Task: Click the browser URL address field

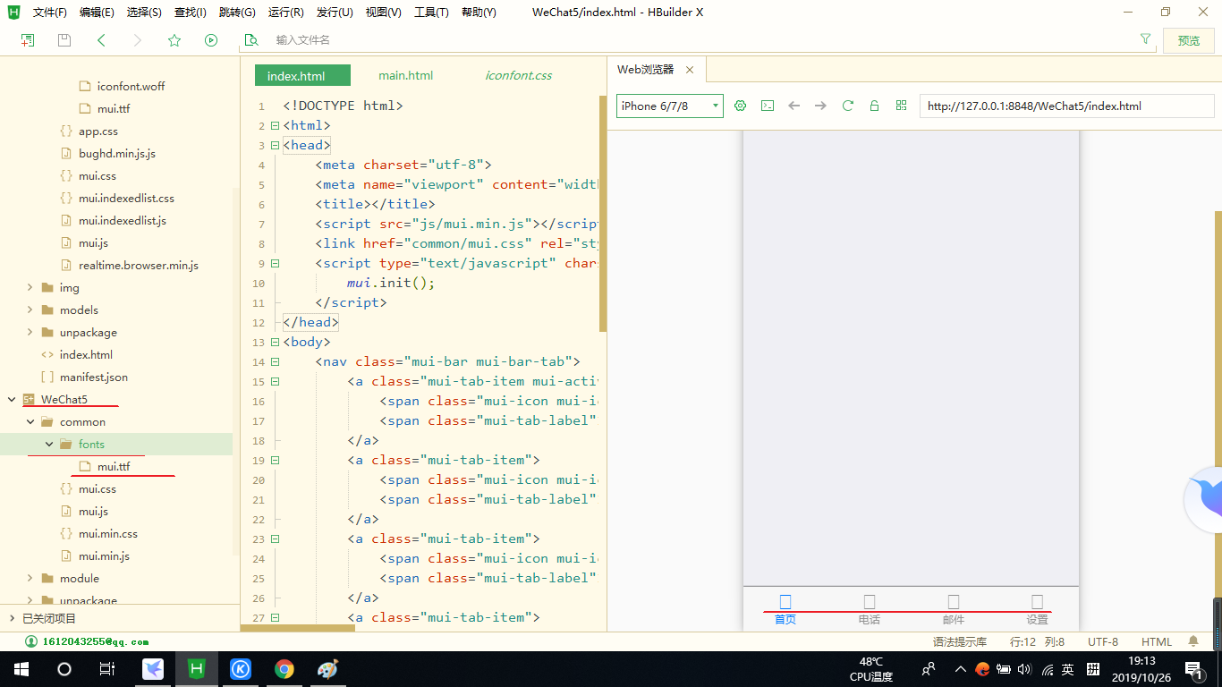Action: point(1066,106)
